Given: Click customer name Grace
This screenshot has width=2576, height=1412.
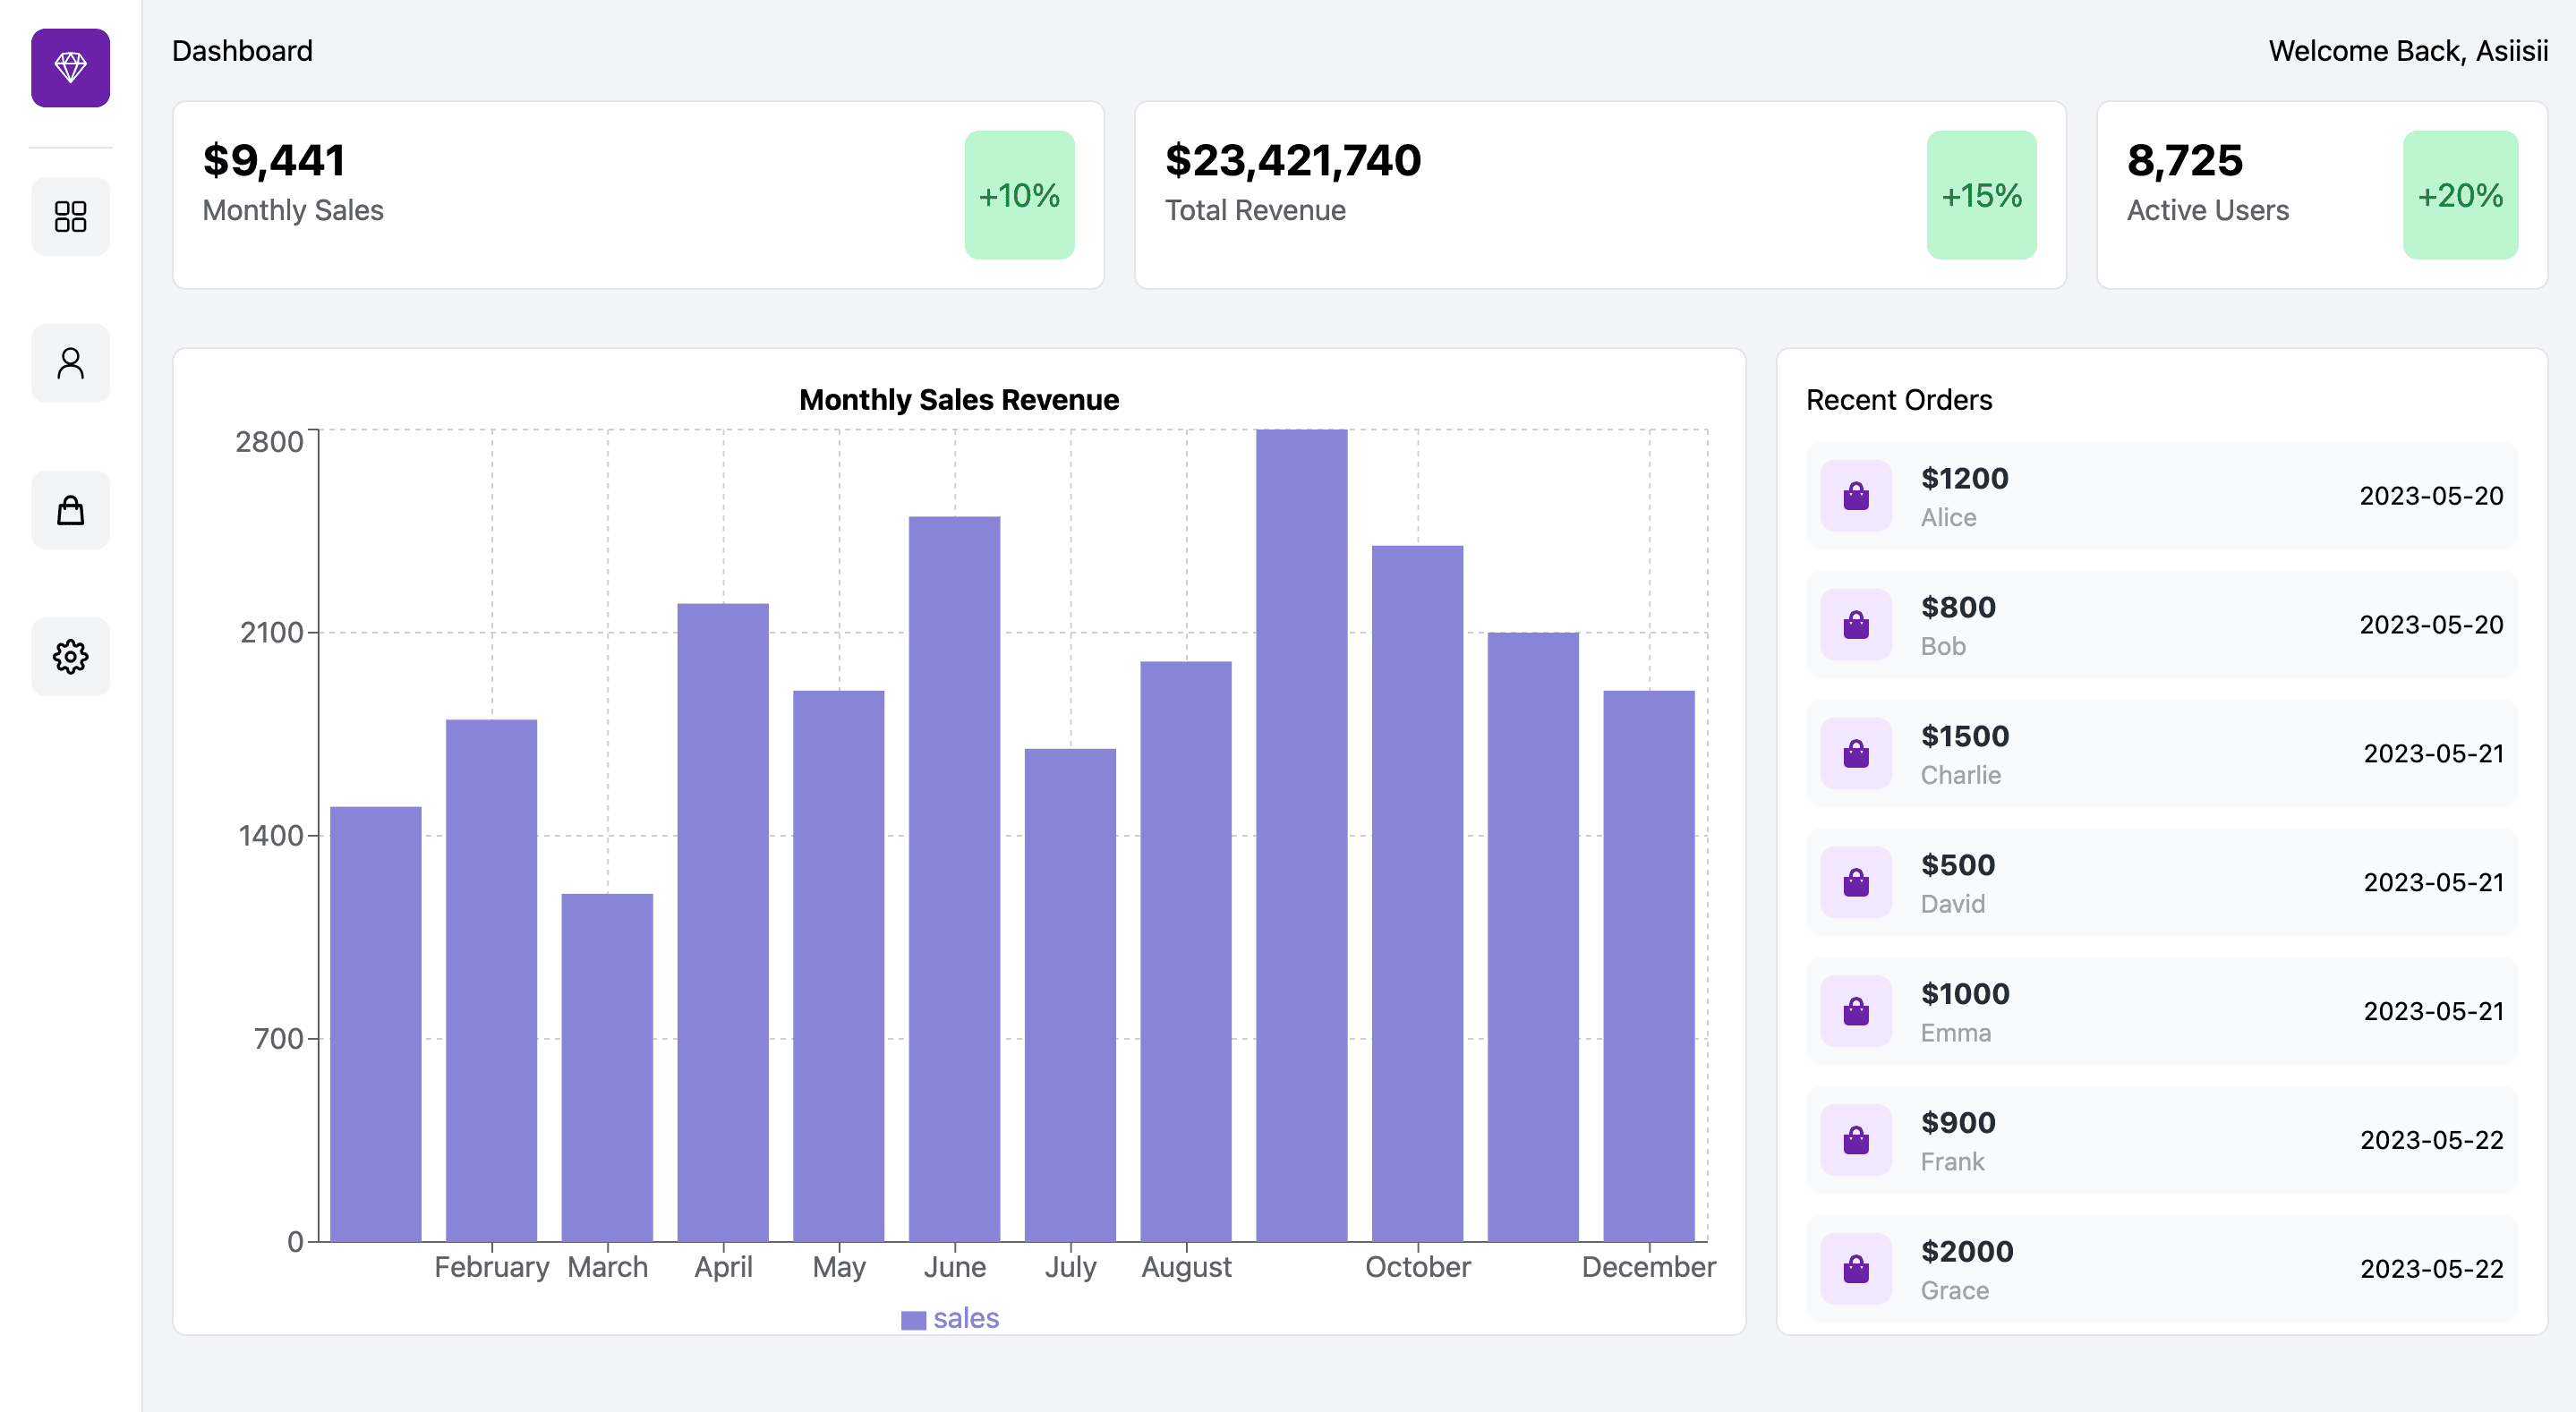Looking at the screenshot, I should tap(1954, 1291).
